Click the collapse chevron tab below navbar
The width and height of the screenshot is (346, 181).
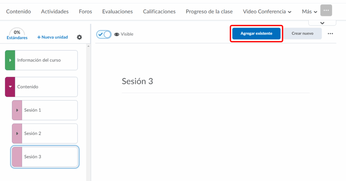(x=322, y=23)
